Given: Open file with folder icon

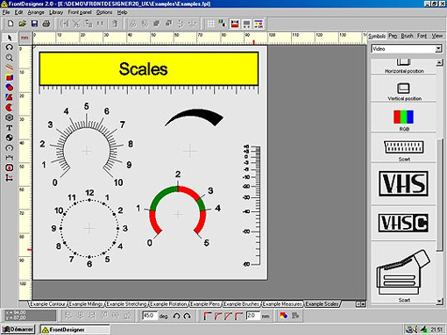Looking at the screenshot, I should click(x=23, y=24).
